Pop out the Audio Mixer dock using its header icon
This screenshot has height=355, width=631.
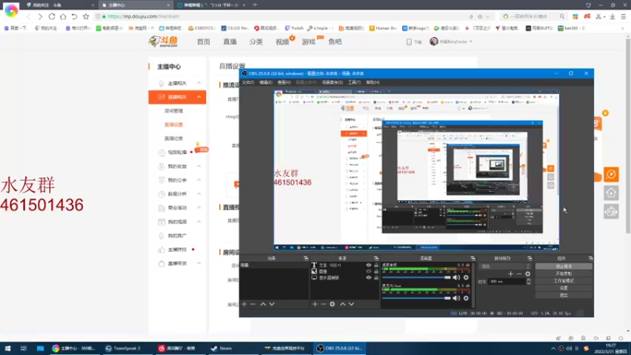[x=472, y=259]
